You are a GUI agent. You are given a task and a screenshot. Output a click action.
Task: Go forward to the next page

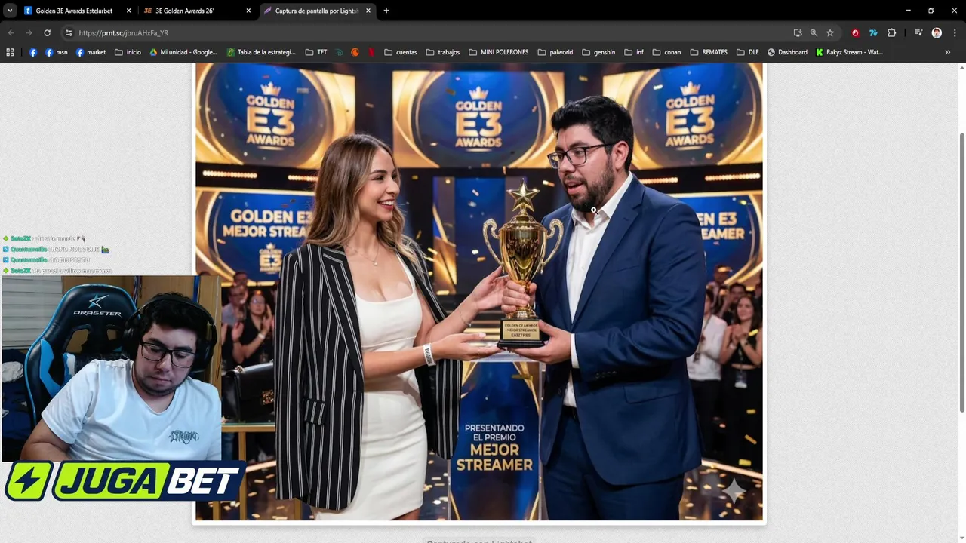coord(29,32)
